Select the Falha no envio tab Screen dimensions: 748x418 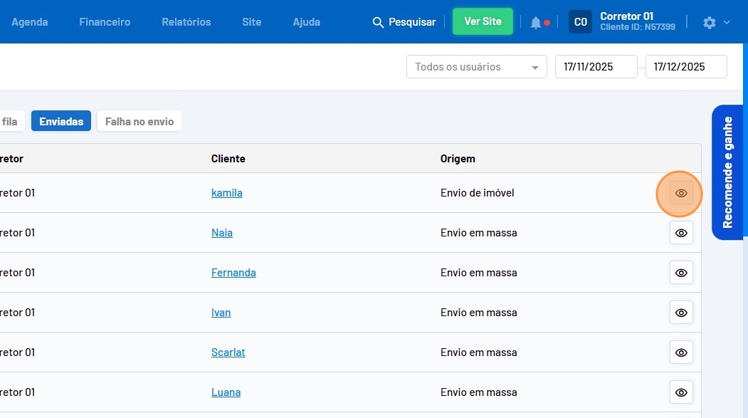[x=139, y=122]
